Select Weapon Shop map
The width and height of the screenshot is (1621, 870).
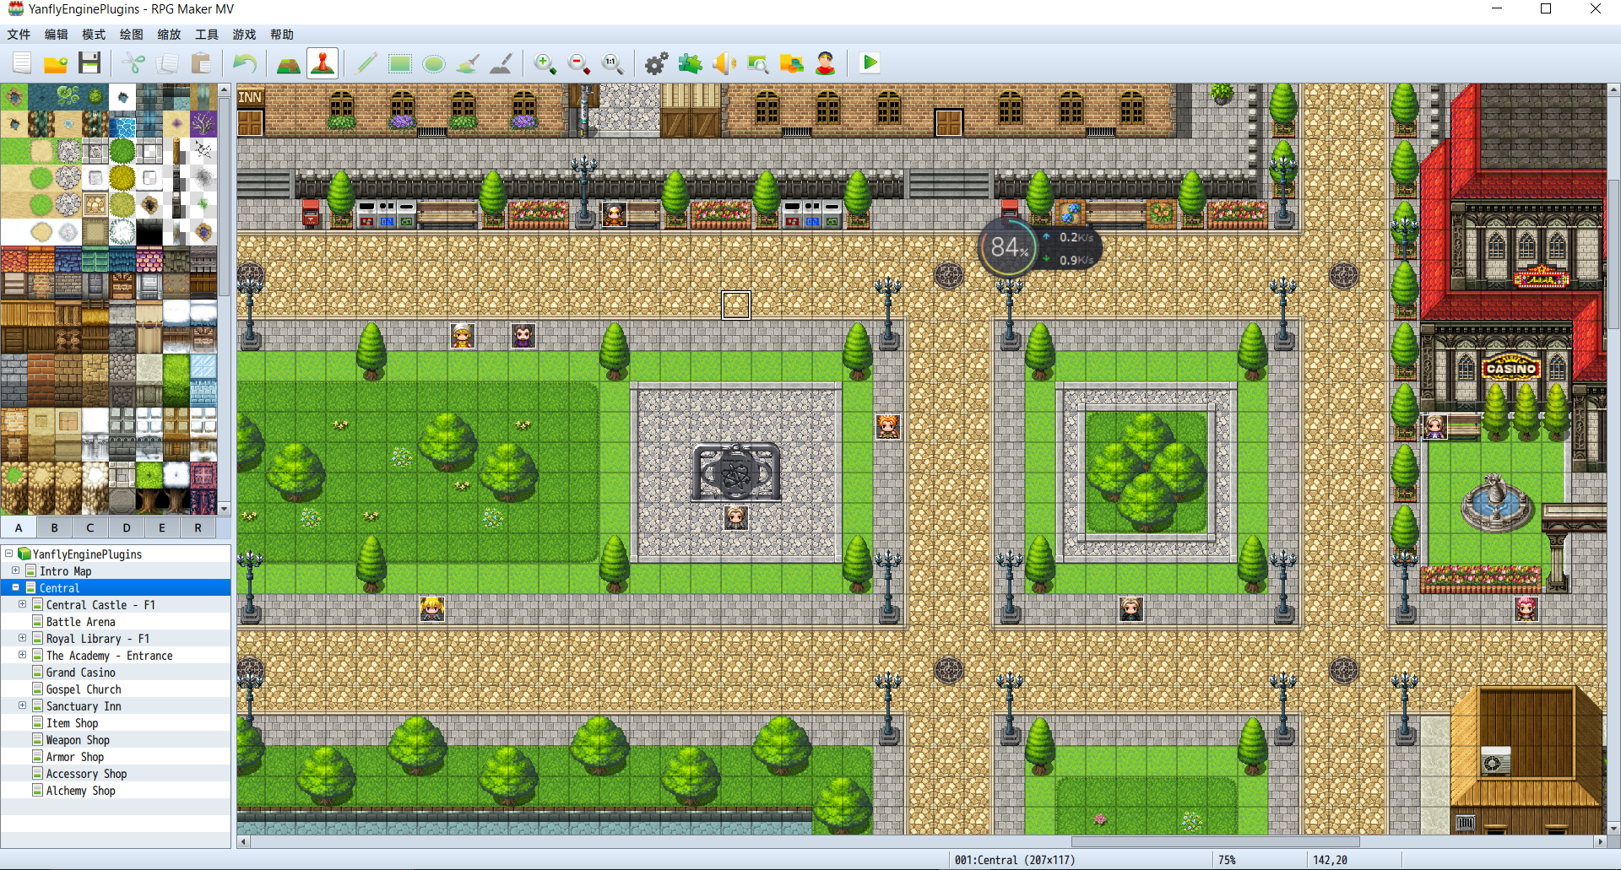pyautogui.click(x=78, y=740)
